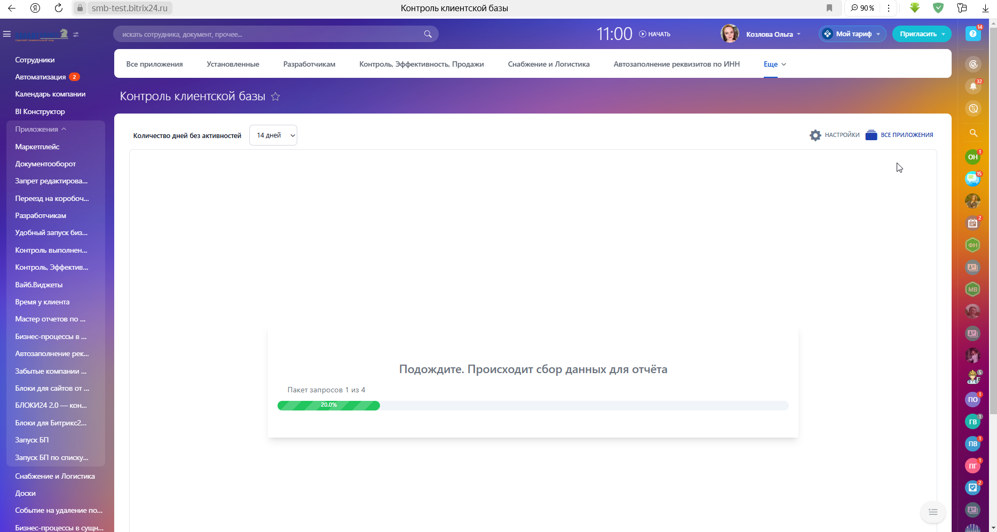Click the search magnifier in search bar
This screenshot has height=532, width=997.
428,34
